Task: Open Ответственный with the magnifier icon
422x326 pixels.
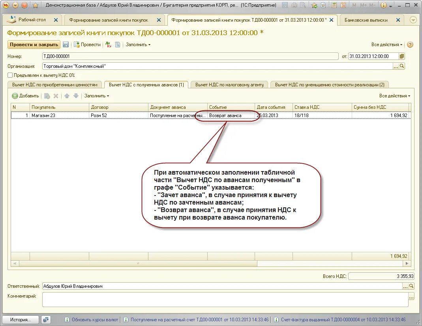Action: [411, 286]
